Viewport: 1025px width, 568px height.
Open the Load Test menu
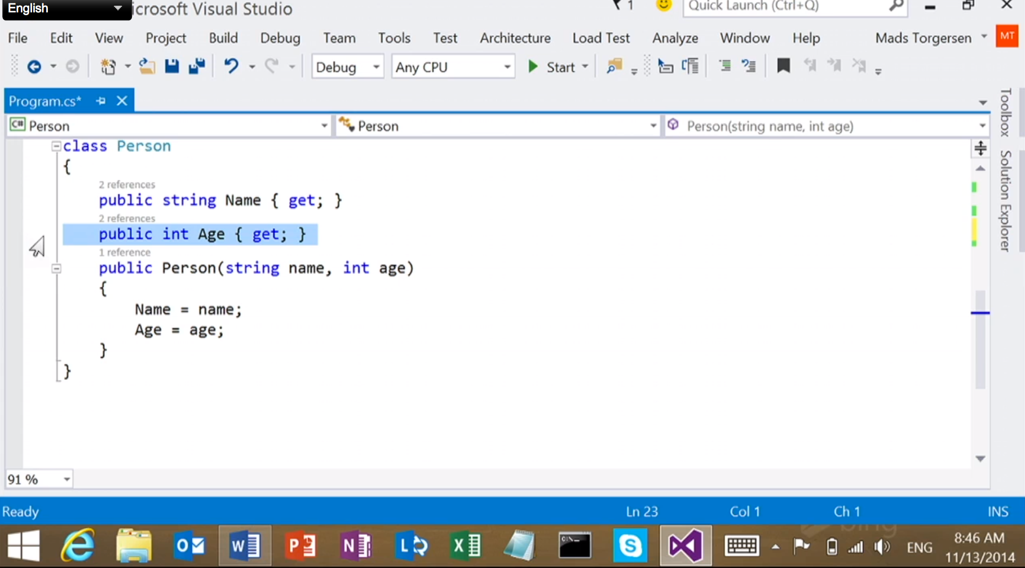pos(601,38)
